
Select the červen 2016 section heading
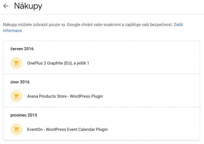(22, 49)
